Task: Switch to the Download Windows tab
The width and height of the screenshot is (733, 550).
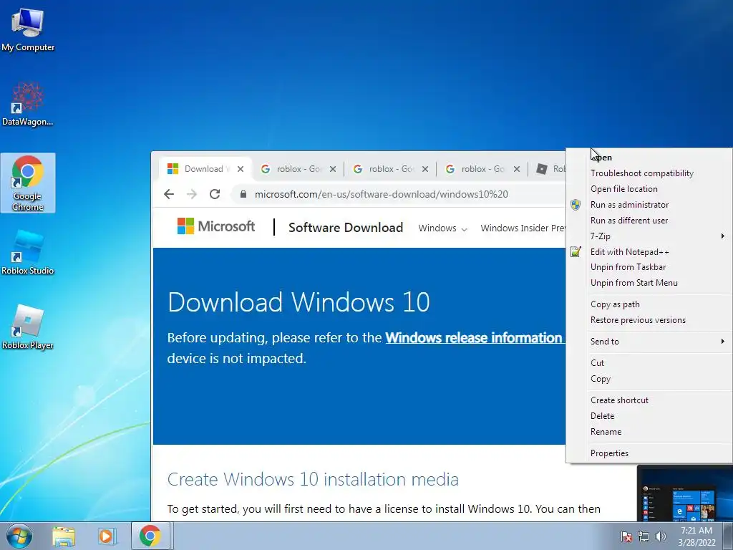Action: pyautogui.click(x=205, y=169)
